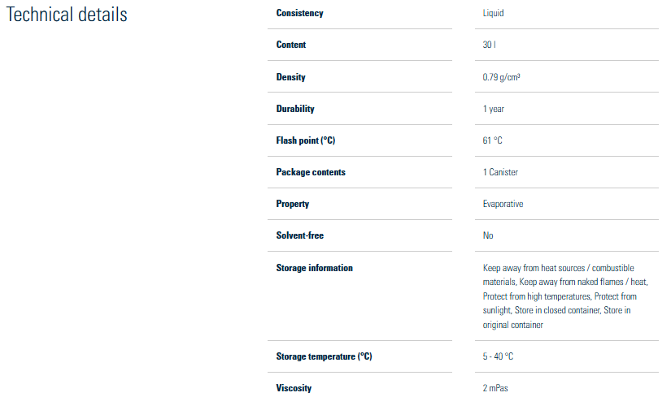
Task: Click the 2 mPas viscosity value
Action: pyautogui.click(x=495, y=388)
